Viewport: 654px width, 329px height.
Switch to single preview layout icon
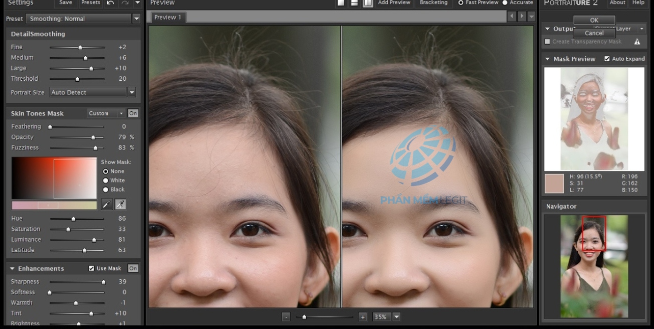point(341,3)
